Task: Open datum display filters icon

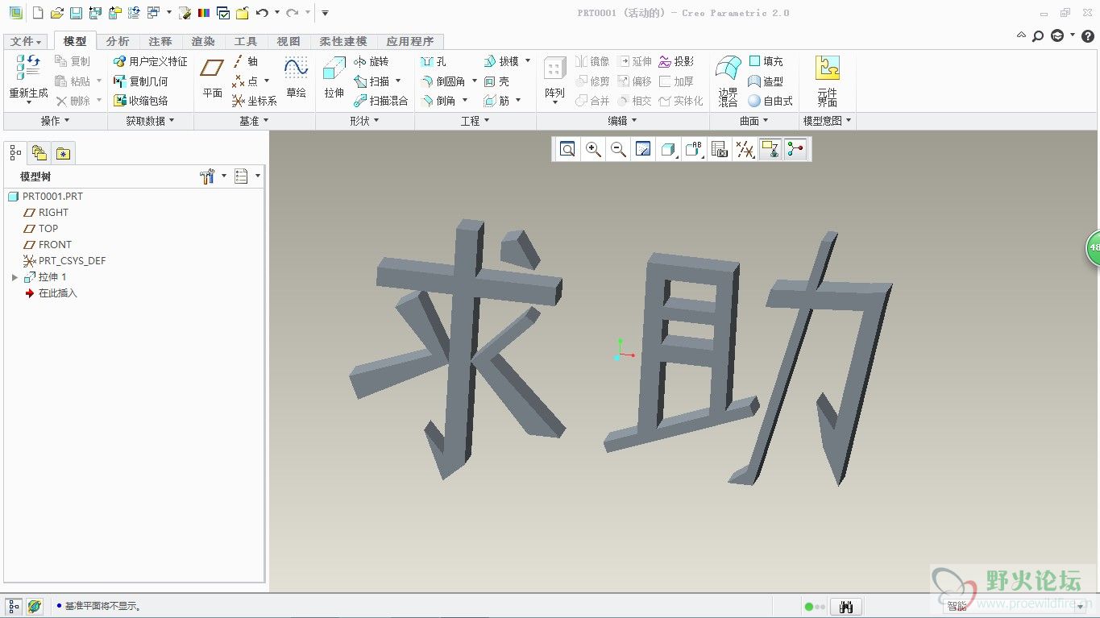Action: pos(745,149)
